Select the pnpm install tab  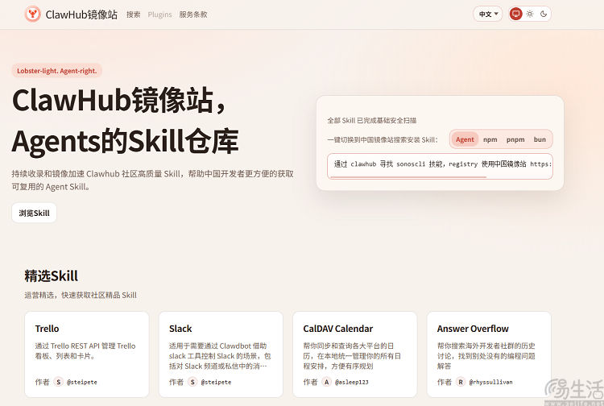(515, 139)
